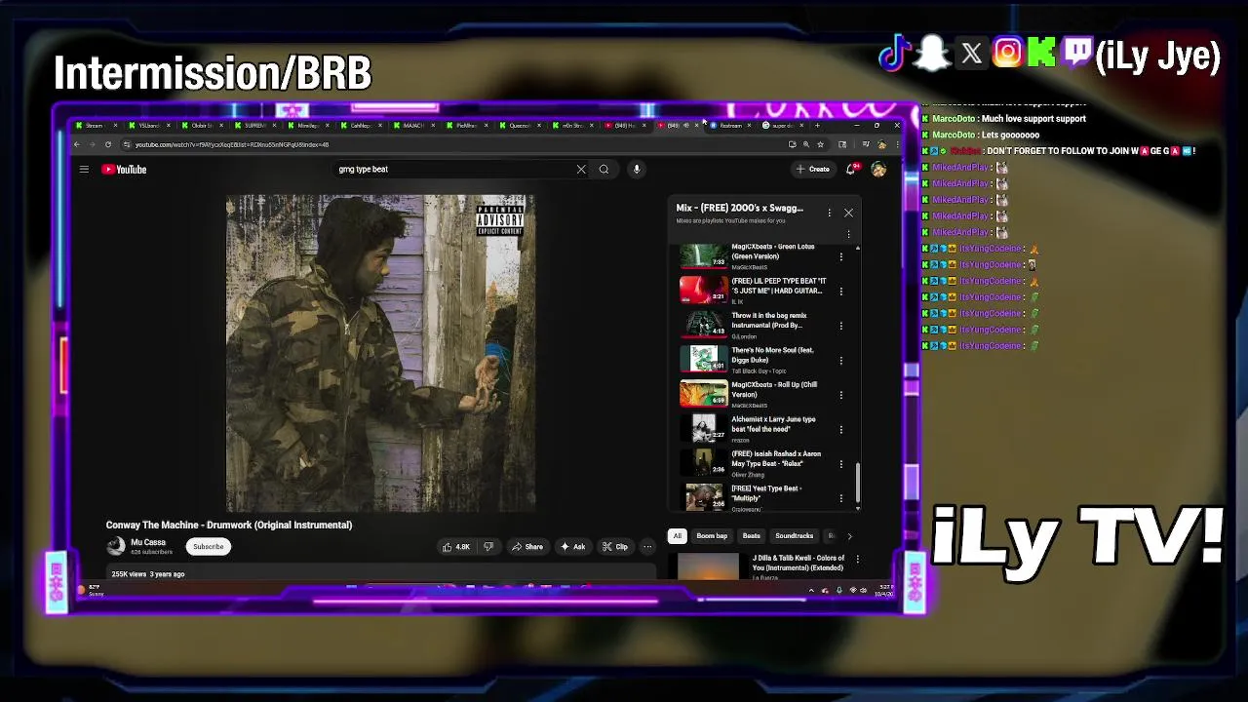Open taskbar clock and date
1248x702 pixels.
[883, 591]
